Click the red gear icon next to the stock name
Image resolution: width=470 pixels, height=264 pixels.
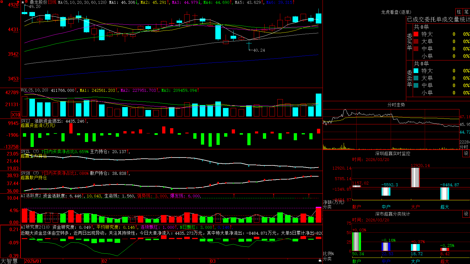click(x=26, y=1)
